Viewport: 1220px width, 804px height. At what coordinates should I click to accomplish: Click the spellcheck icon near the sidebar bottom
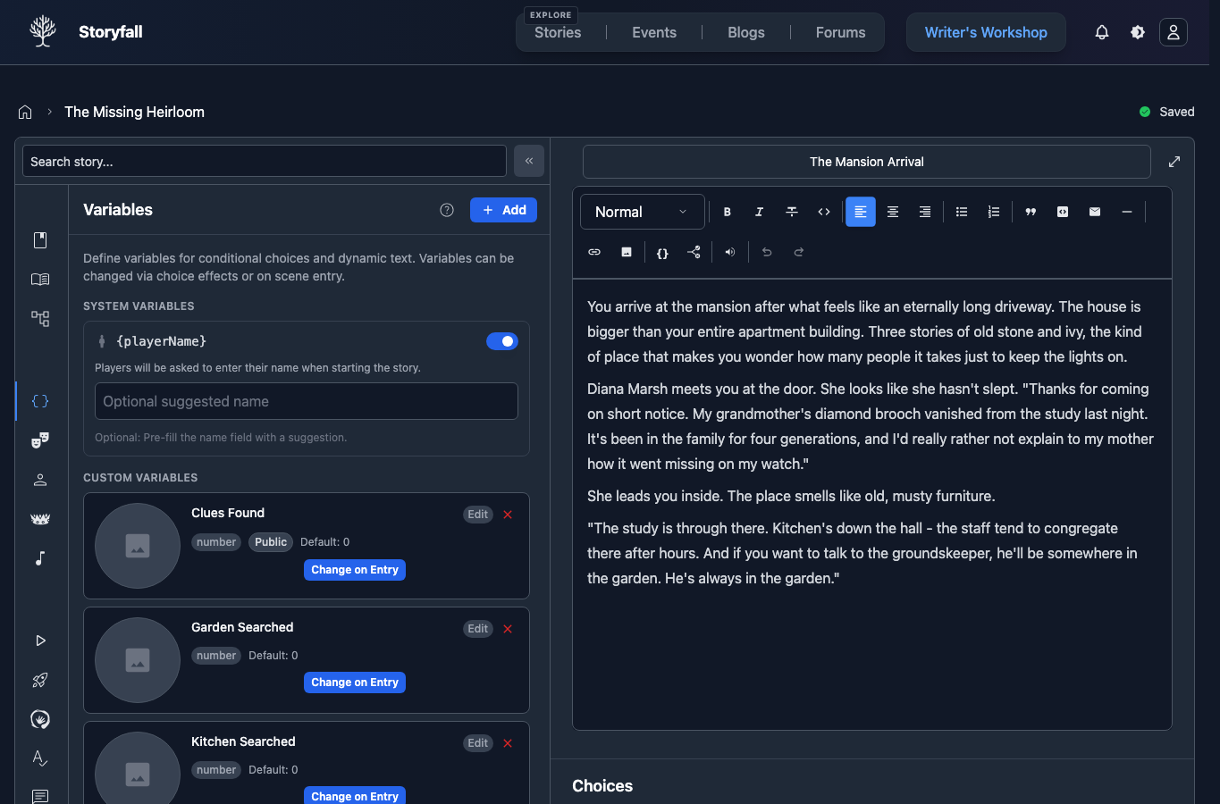pos(40,758)
